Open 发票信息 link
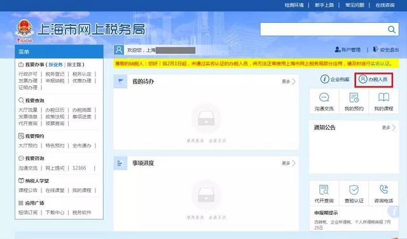The image size is (407, 239). [28, 117]
